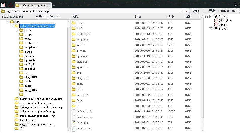Select xhjj2013 folder icon in file list
The height and width of the screenshot is (135, 240).
click(74, 78)
